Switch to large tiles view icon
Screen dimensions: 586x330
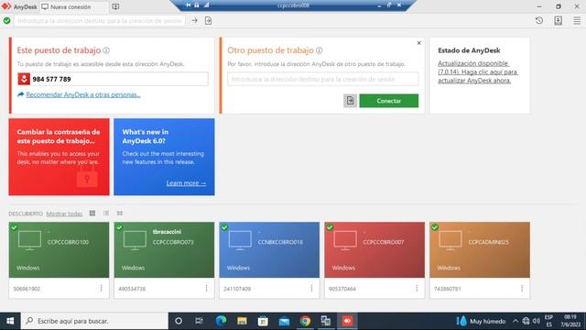click(92, 214)
